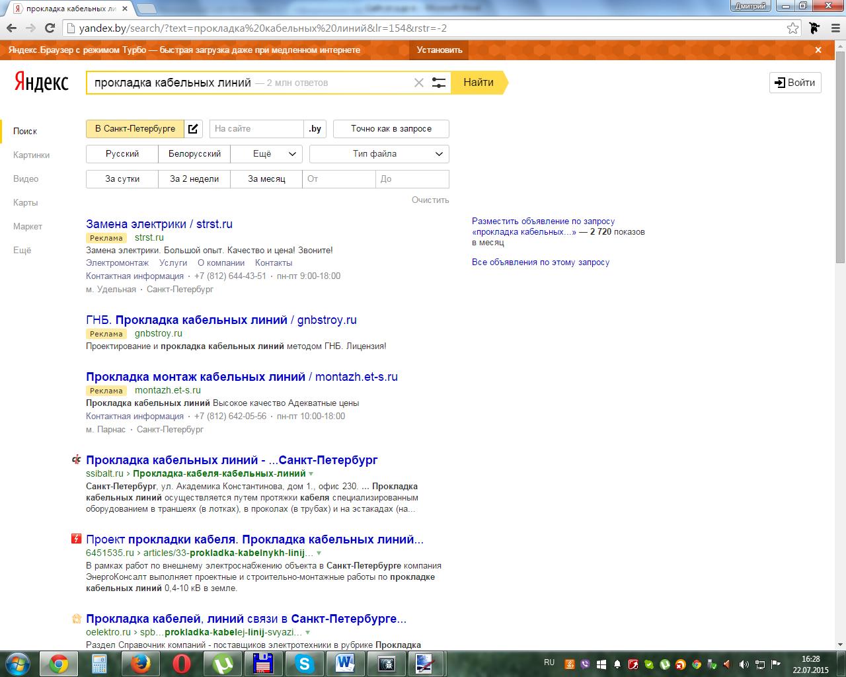The width and height of the screenshot is (846, 677).
Task: Launch Opera from the taskbar
Action: pyautogui.click(x=182, y=663)
